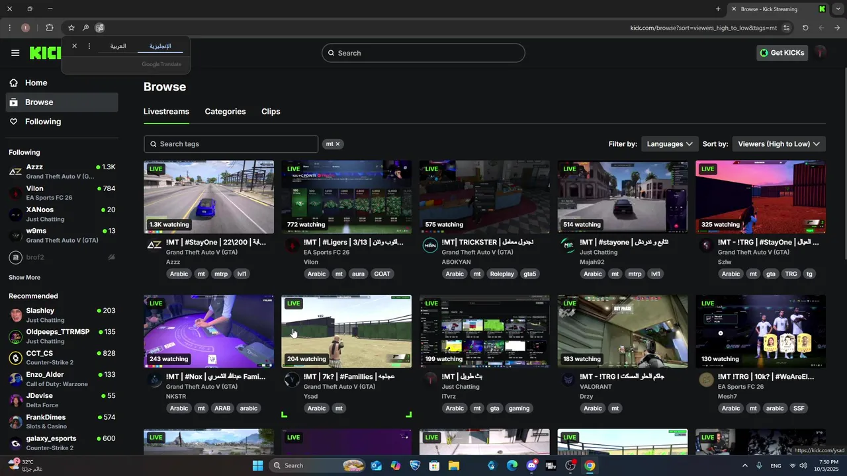This screenshot has height=476, width=847.
Task: Focus the Search tags input
Action: 231,144
